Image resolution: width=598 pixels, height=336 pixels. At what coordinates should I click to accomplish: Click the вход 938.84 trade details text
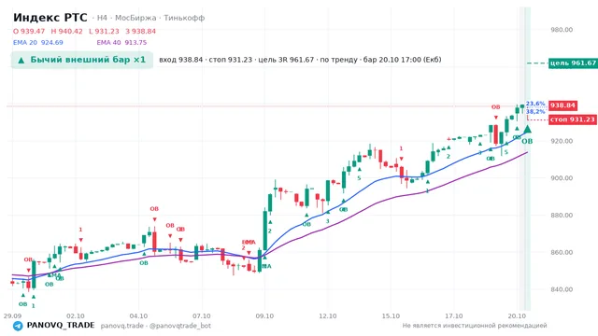300,60
